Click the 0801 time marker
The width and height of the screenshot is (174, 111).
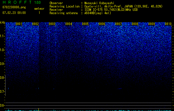[19, 24]
